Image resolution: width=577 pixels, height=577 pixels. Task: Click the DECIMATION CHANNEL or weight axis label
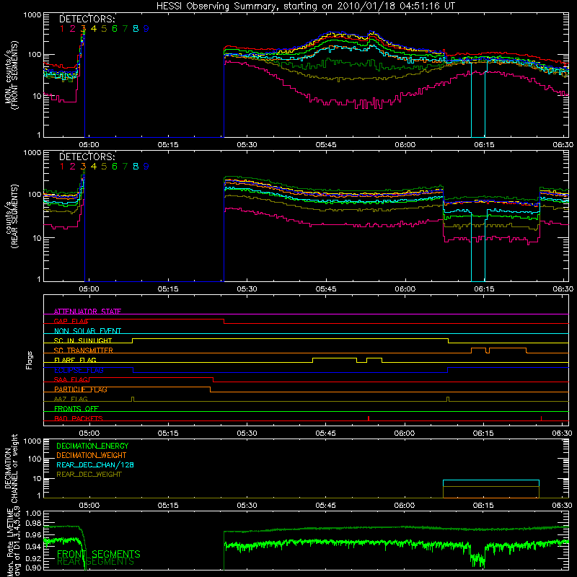coord(11,468)
